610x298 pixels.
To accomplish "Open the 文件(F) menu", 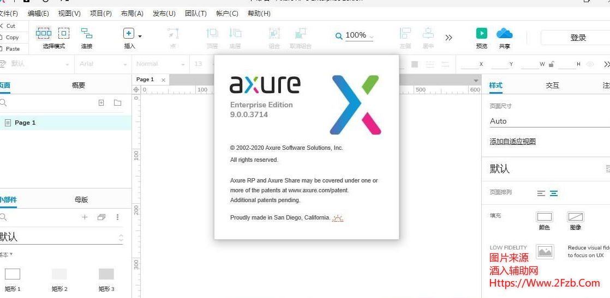I will pyautogui.click(x=9, y=14).
